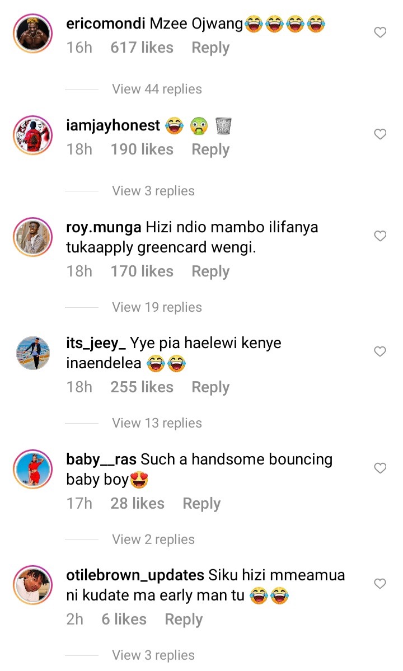Tap heart on roy.munga's greencard comment
Screen dimensions: 403x671
[x=380, y=236]
